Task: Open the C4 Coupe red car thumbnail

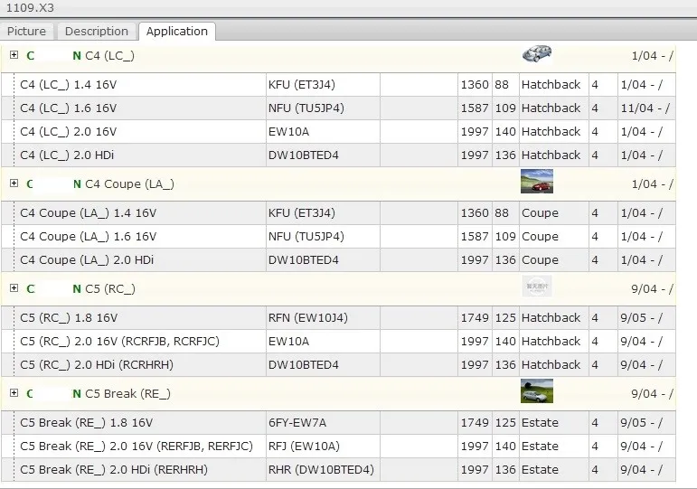Action: coord(537,182)
